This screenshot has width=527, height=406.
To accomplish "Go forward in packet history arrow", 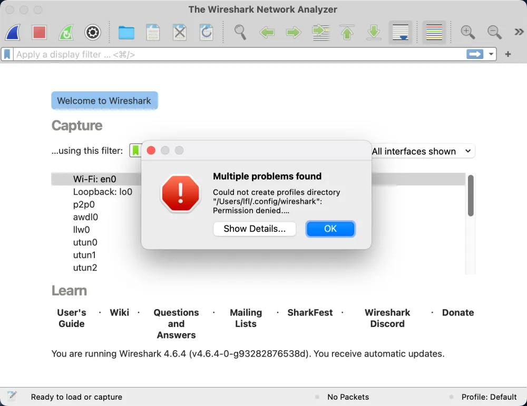I will [294, 33].
